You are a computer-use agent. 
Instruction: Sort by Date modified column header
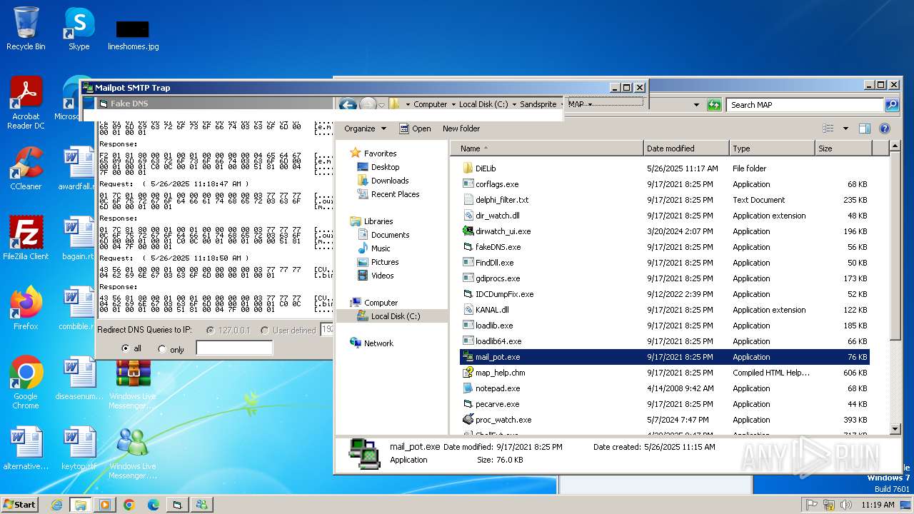click(686, 148)
